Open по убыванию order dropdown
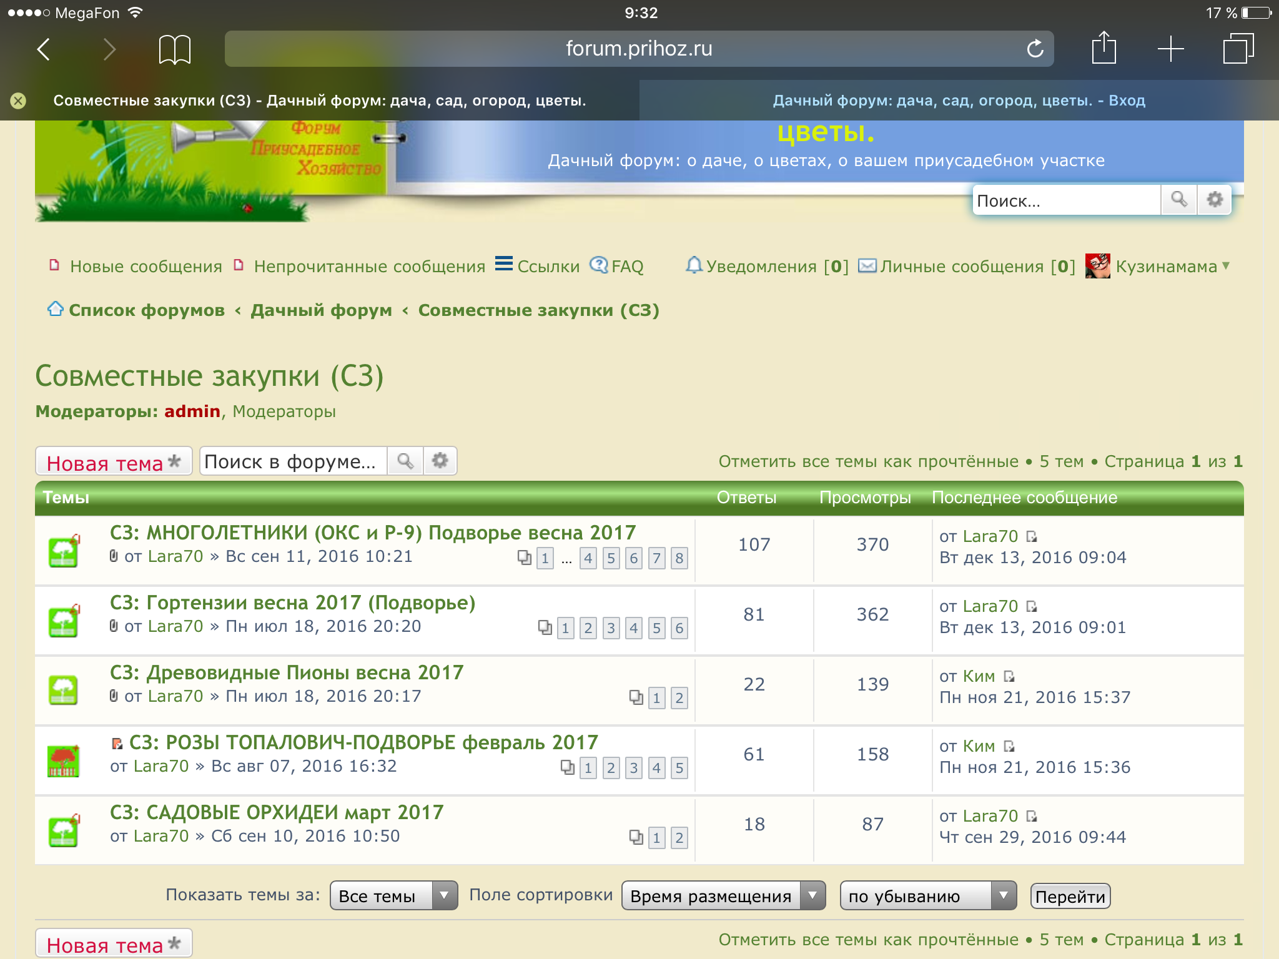The width and height of the screenshot is (1279, 959). [927, 896]
